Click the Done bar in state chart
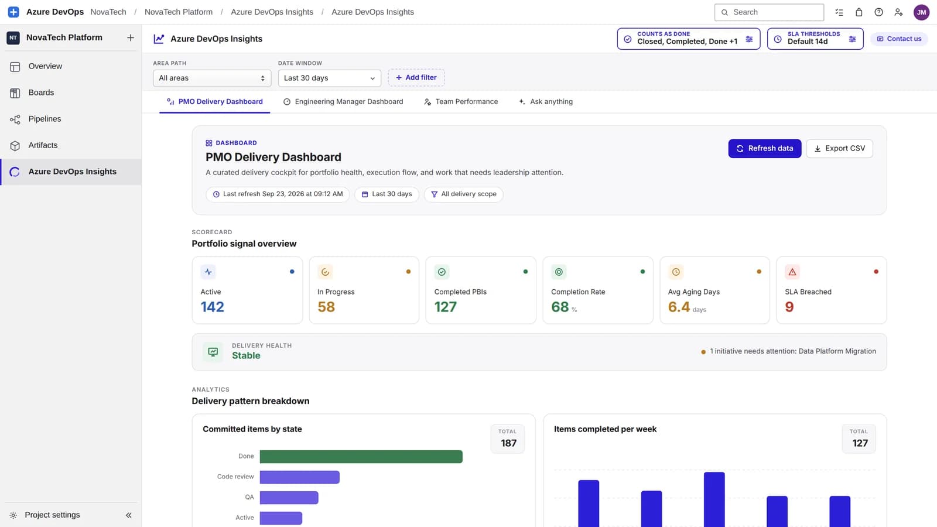 pos(361,457)
